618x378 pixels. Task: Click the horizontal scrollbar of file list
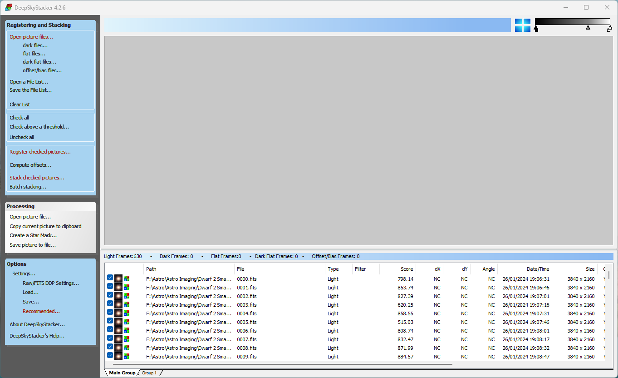coord(283,364)
